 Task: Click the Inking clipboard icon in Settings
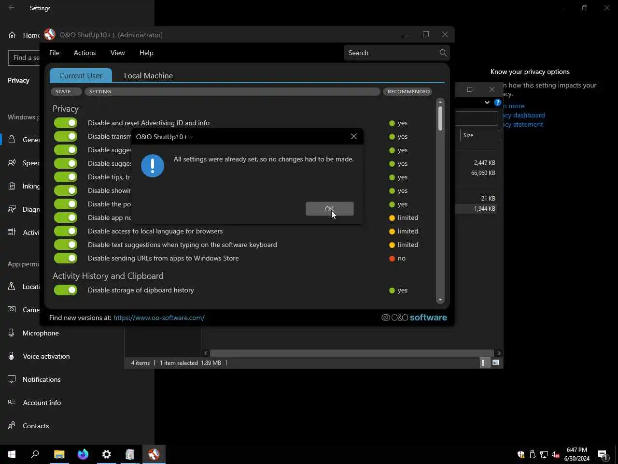(x=12, y=186)
